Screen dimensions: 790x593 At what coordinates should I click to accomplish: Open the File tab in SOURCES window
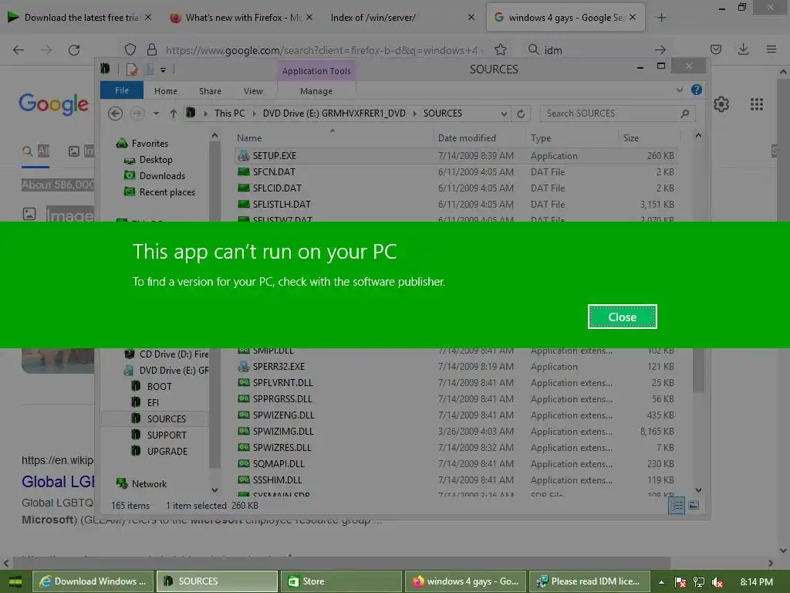click(121, 91)
